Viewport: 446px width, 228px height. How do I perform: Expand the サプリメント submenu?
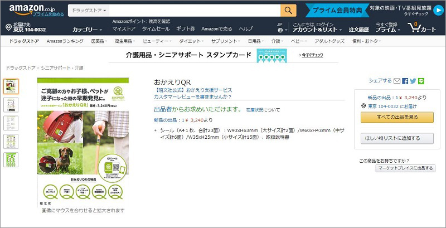click(x=226, y=41)
